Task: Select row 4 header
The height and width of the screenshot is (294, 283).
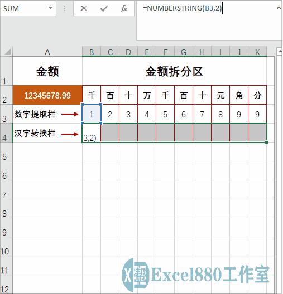Action: point(6,133)
